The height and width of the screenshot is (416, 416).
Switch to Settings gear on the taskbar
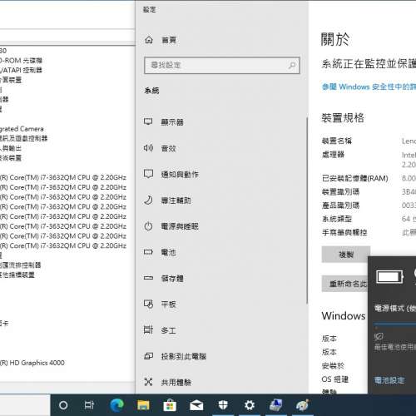tap(250, 405)
